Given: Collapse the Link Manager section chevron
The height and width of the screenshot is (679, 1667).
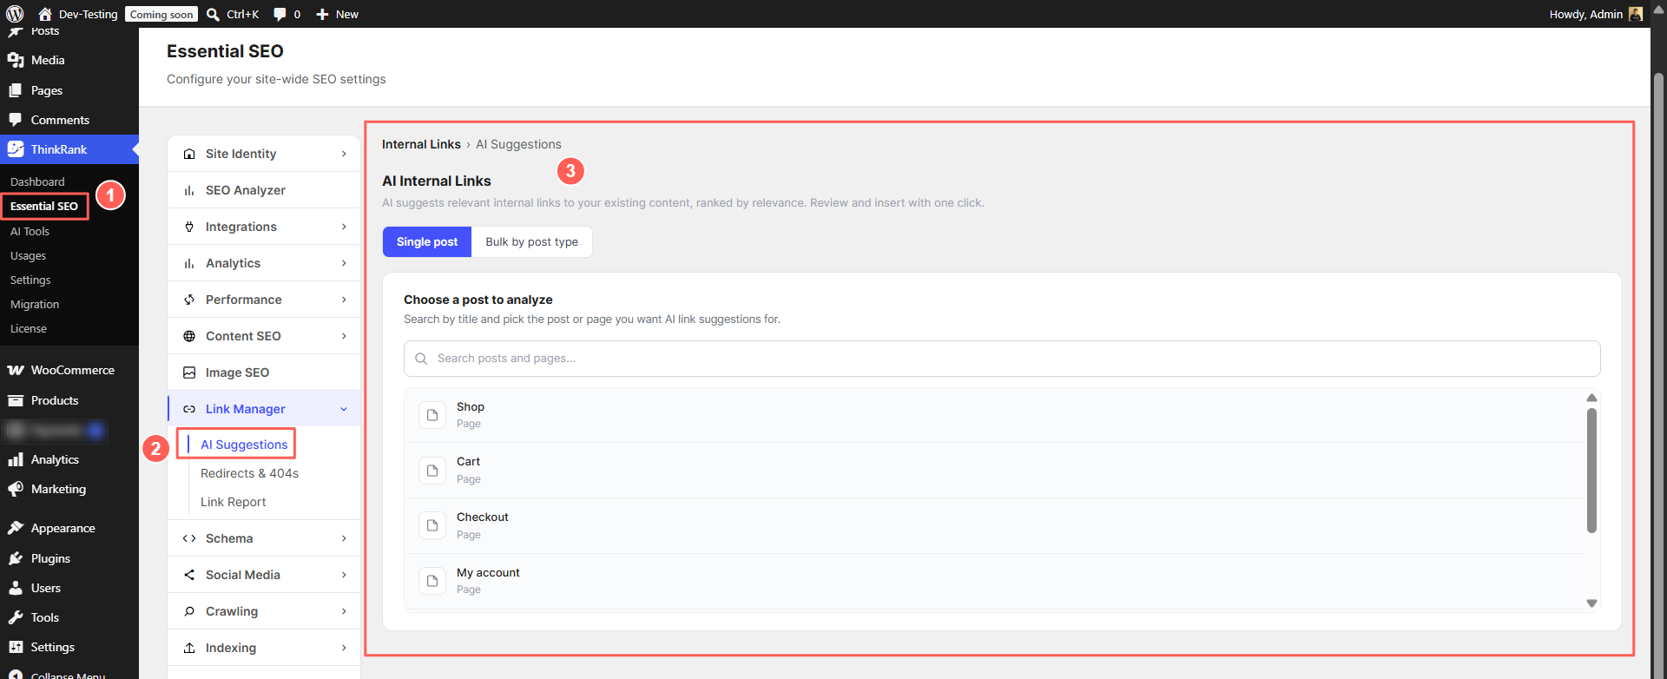Looking at the screenshot, I should pyautogui.click(x=344, y=409).
